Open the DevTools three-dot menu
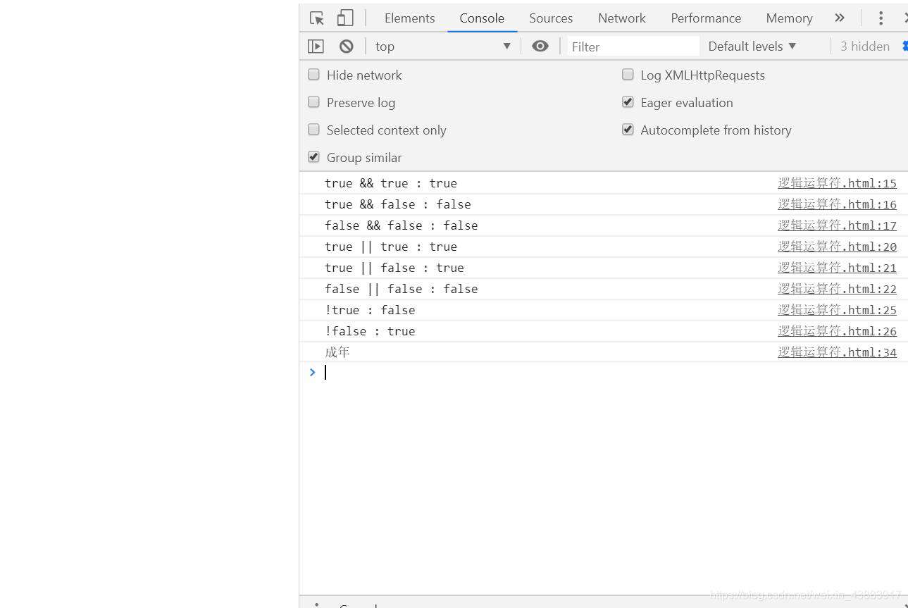908x608 pixels. click(881, 18)
